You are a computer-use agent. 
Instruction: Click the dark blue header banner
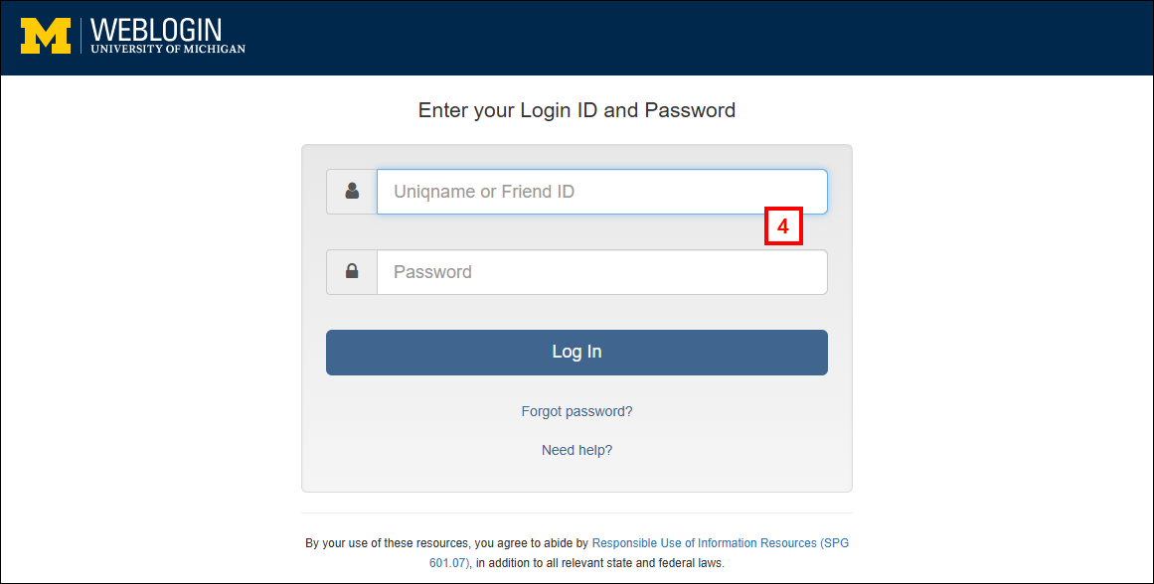[x=696, y=38]
